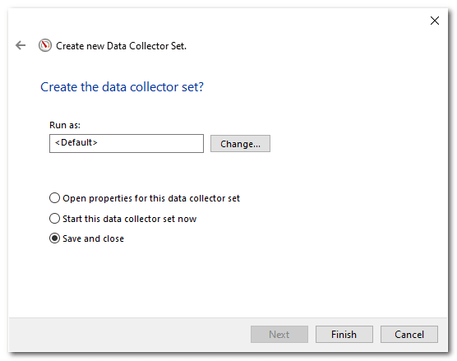Go back using the back arrow
This screenshot has width=457, height=361.
(x=21, y=45)
